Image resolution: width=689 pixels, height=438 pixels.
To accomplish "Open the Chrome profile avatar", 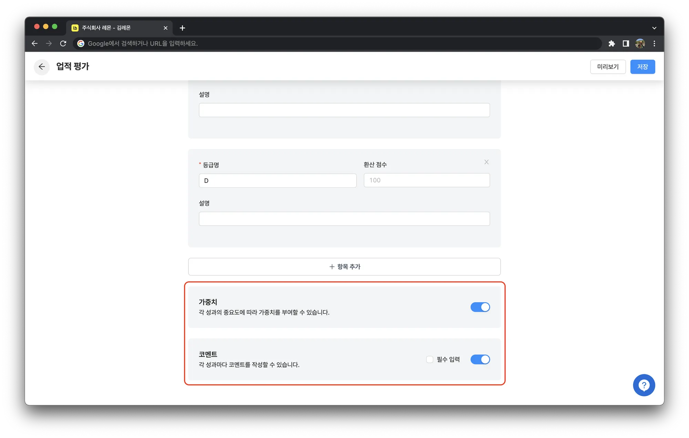I will coord(640,43).
